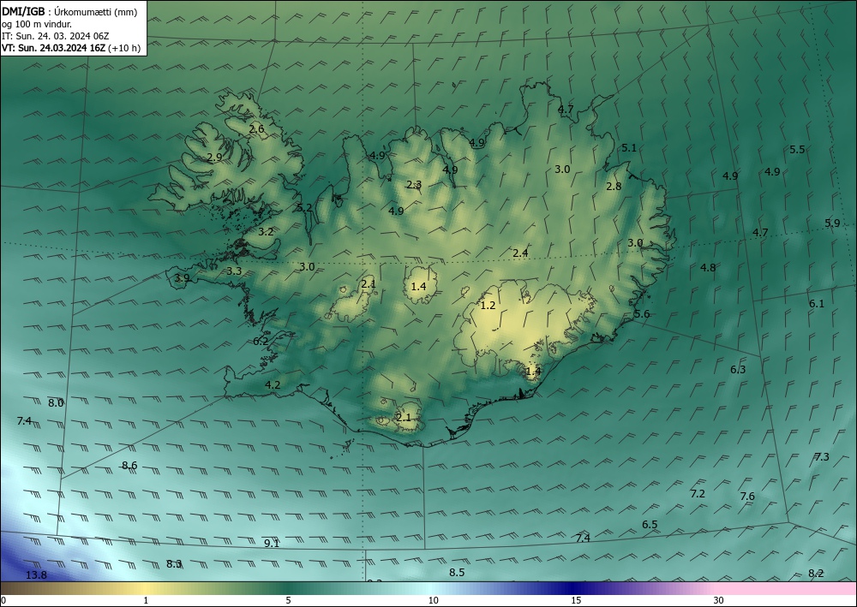Click the 5.9 value at the right edge
Image resolution: width=857 pixels, height=607 pixels.
[832, 223]
